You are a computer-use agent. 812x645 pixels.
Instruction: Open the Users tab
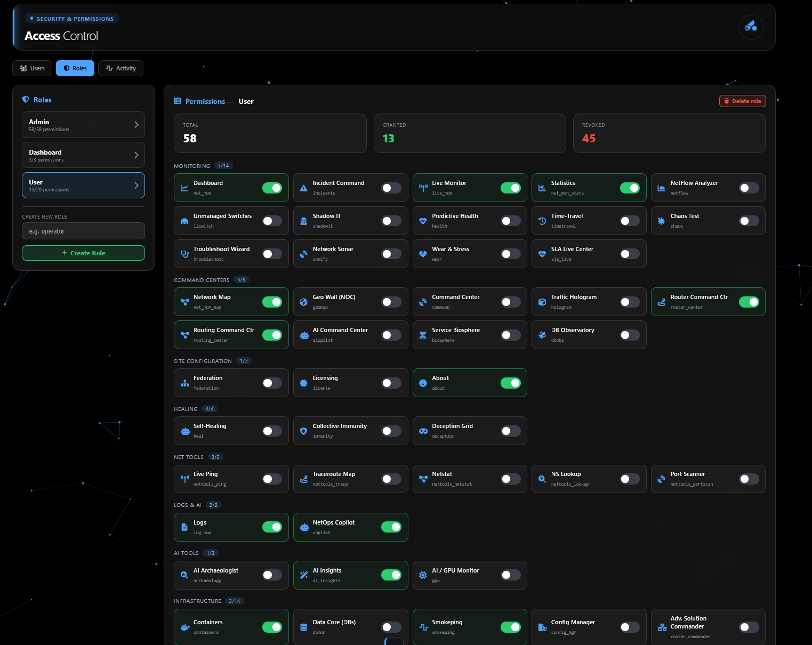click(x=33, y=68)
